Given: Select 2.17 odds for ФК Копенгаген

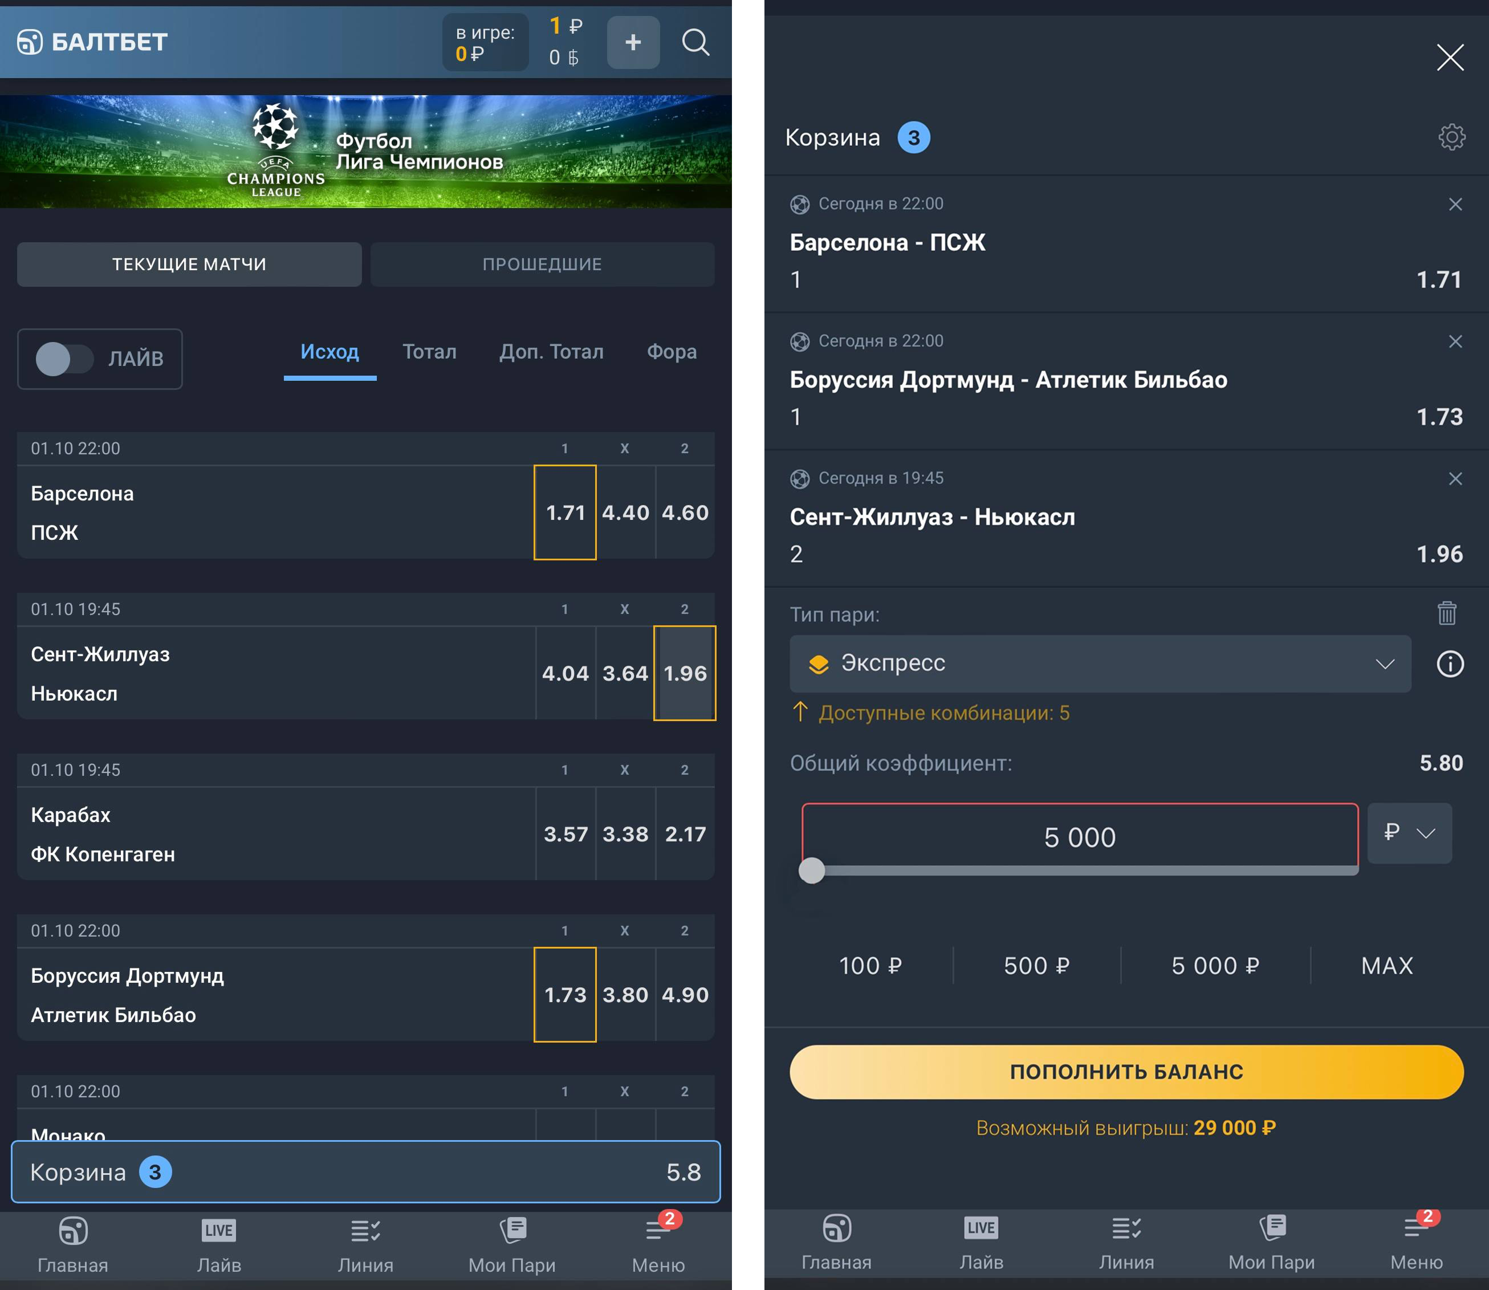Looking at the screenshot, I should [x=685, y=833].
